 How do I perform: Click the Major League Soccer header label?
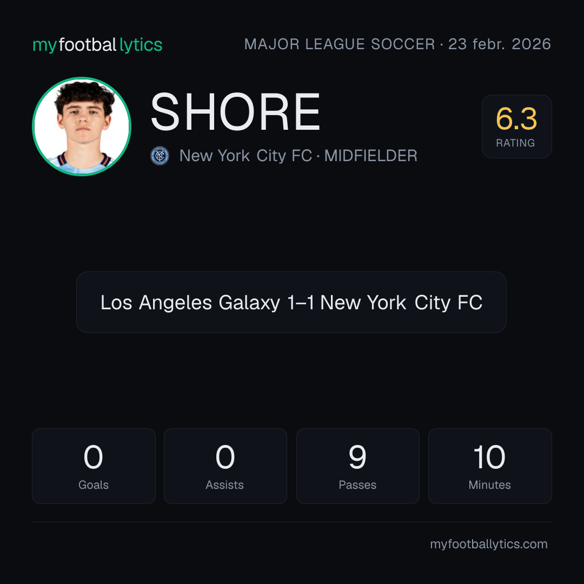point(339,44)
